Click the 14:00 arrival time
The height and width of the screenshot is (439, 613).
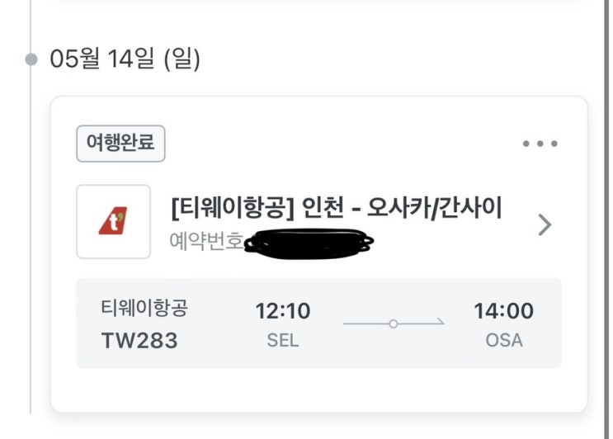point(503,311)
